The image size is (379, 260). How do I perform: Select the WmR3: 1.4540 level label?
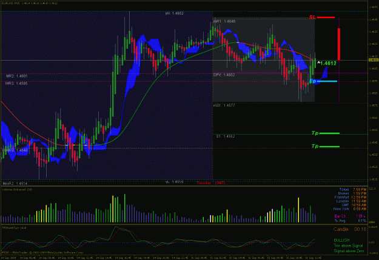pos(15,150)
